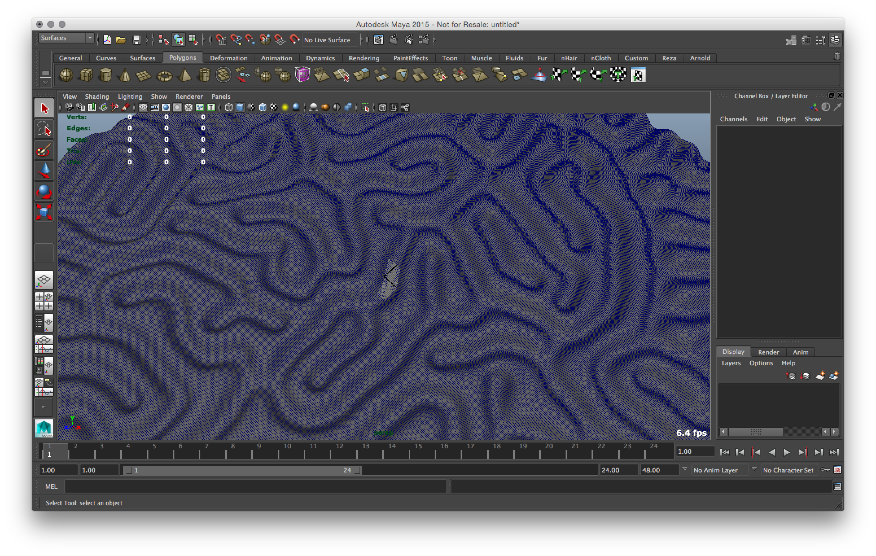
Task: Switch to the Render layer tab
Action: tap(768, 352)
